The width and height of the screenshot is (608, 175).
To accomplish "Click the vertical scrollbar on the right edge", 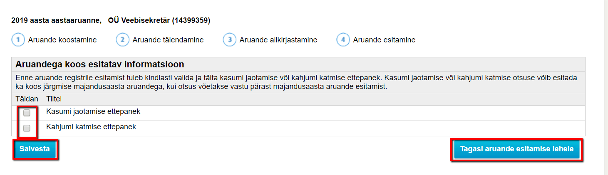I will (606, 87).
